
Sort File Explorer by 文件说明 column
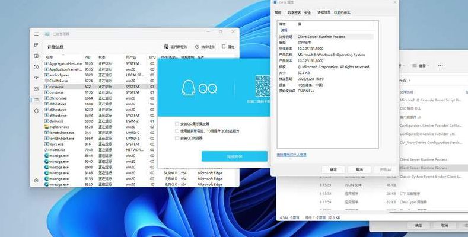click(406, 92)
